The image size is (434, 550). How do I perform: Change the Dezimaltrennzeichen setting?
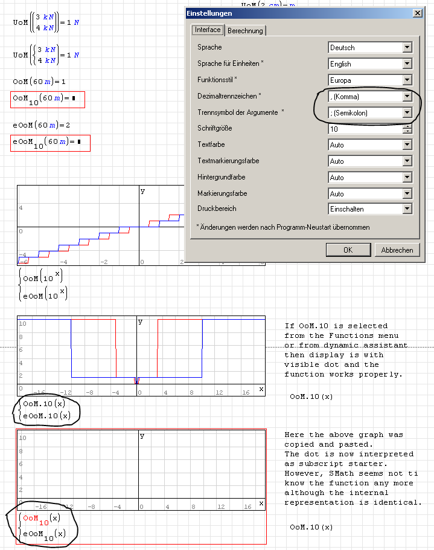pyautogui.click(x=407, y=97)
